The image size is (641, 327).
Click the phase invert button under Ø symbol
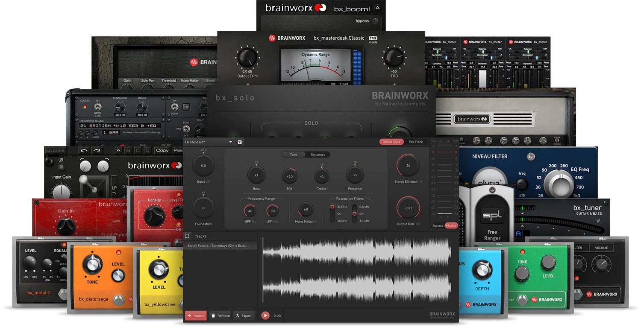coord(61,166)
